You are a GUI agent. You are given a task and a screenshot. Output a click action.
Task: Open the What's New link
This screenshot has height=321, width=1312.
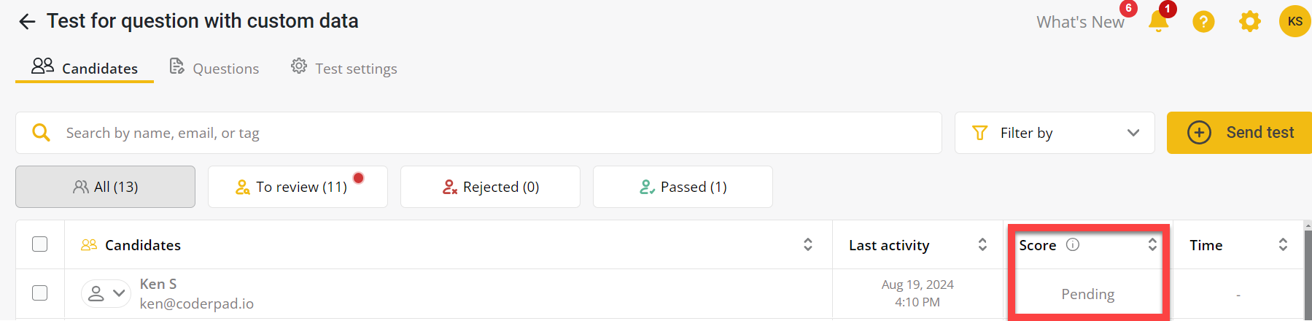1080,23
